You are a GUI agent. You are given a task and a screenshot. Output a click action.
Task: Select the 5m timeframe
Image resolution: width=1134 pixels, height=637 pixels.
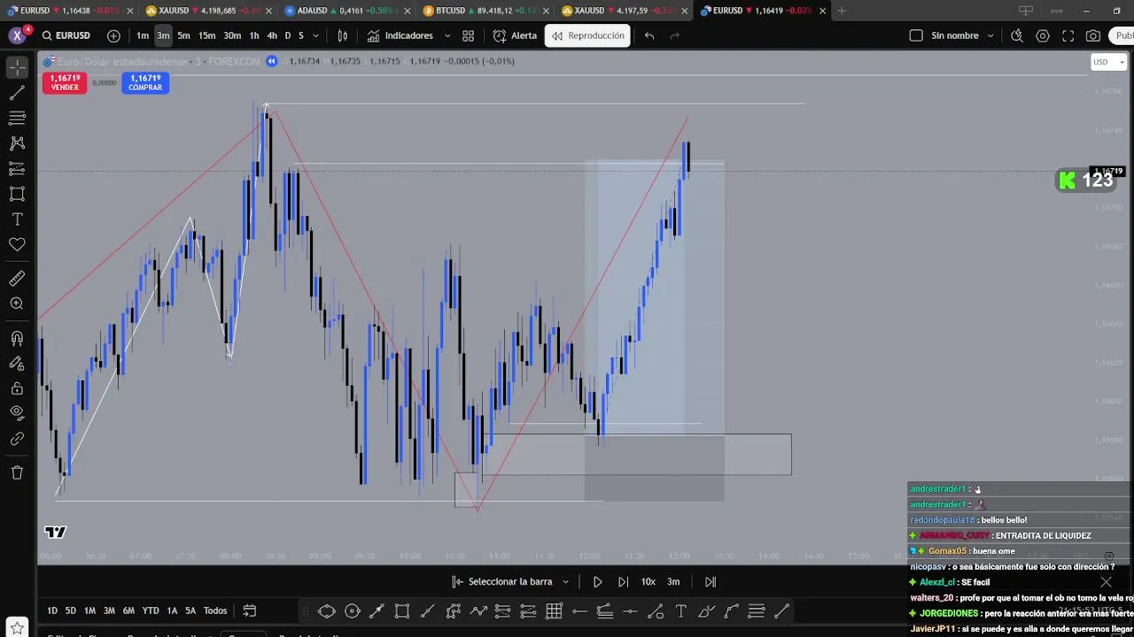coord(183,35)
